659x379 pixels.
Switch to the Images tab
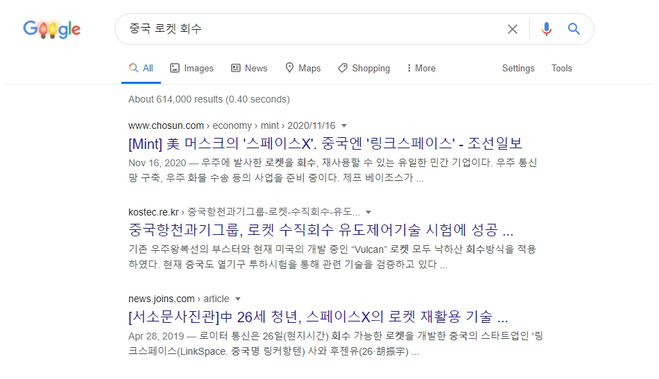pyautogui.click(x=191, y=68)
